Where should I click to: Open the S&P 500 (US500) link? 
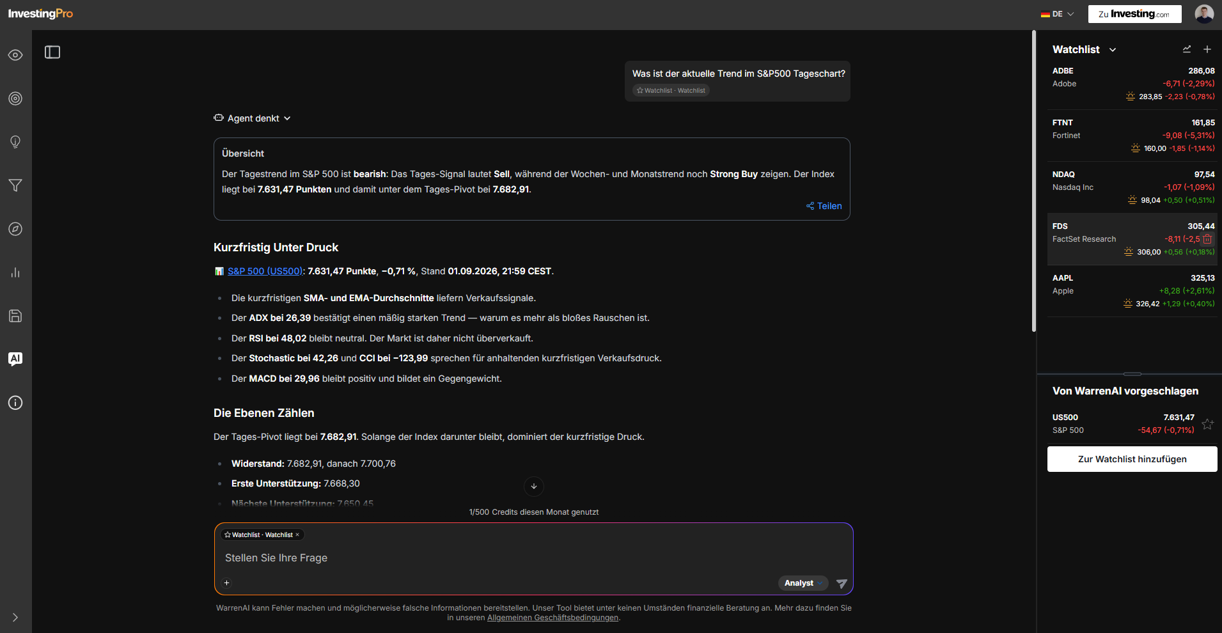click(x=265, y=271)
